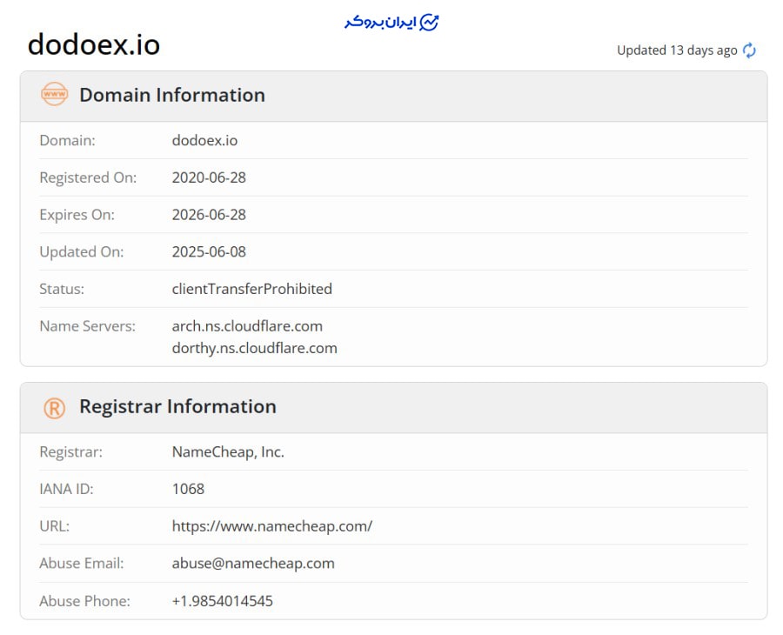The width and height of the screenshot is (783, 635).
Task: Click the Updated 13 days ago text
Action: click(677, 50)
